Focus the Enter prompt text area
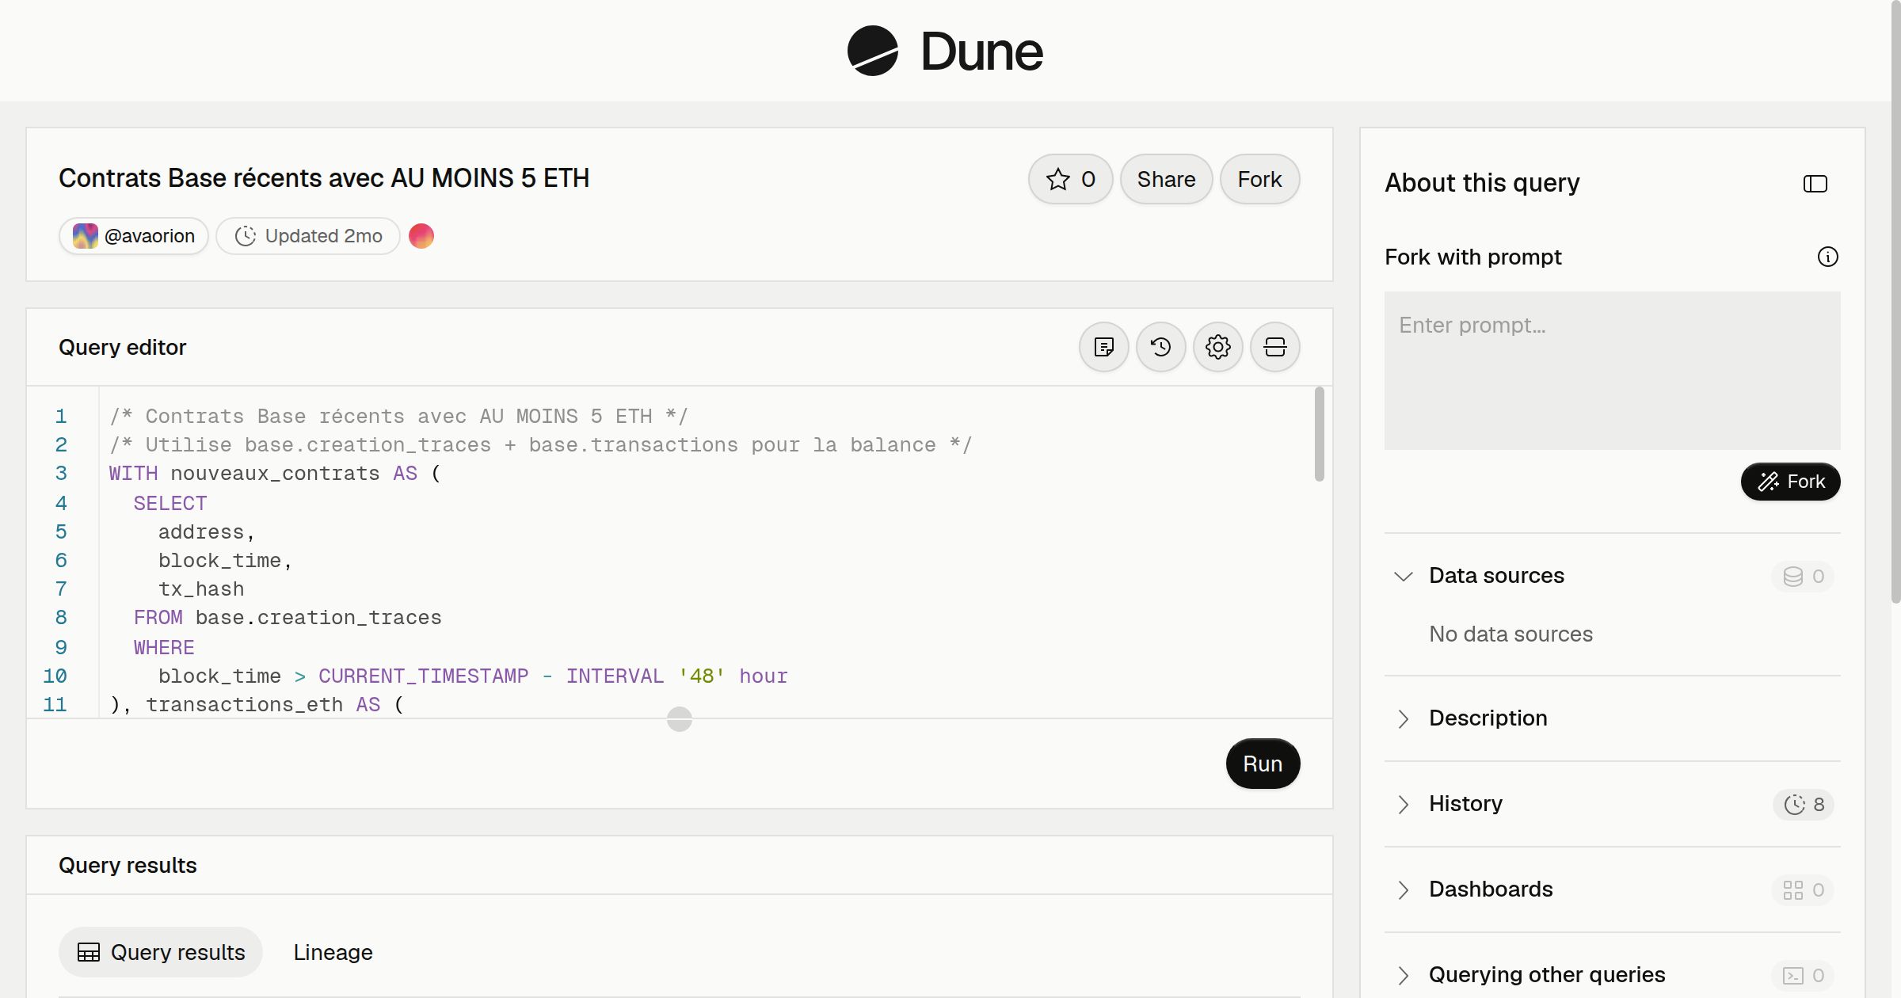Image resolution: width=1901 pixels, height=998 pixels. tap(1613, 371)
